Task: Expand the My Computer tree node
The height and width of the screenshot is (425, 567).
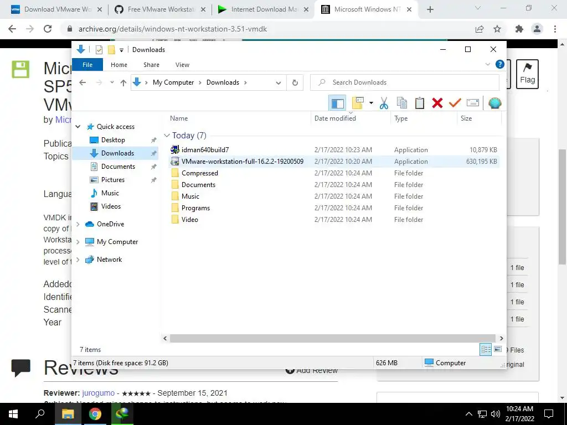Action: (x=78, y=242)
